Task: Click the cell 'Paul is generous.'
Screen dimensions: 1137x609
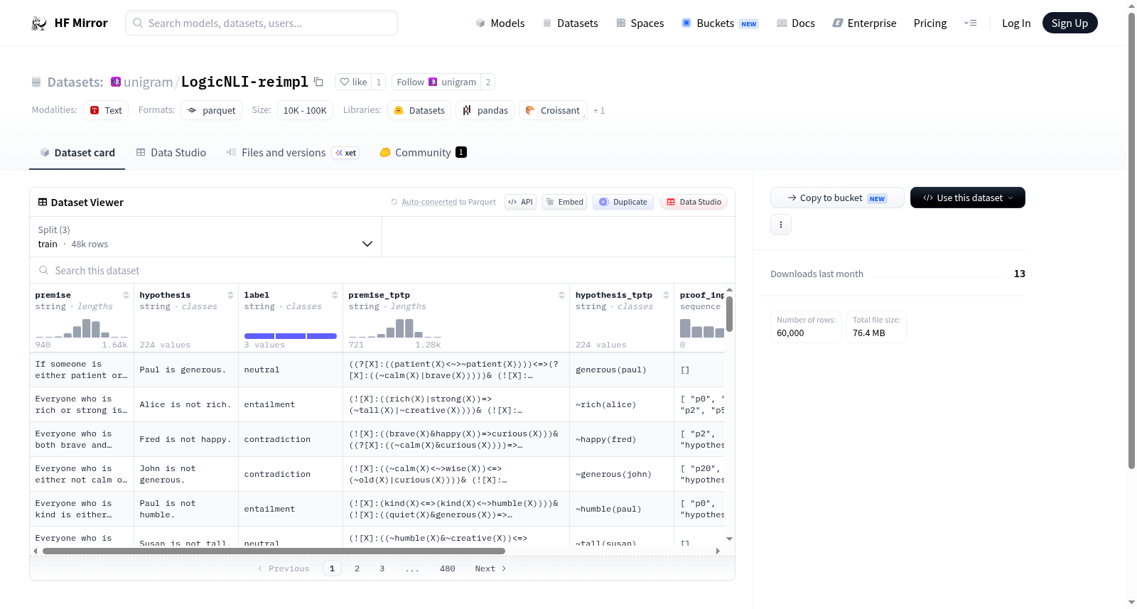Action: pos(186,370)
